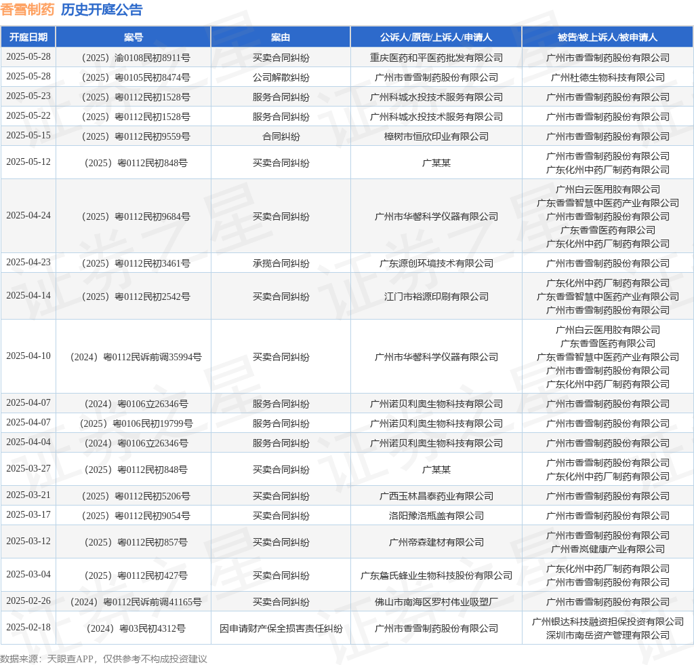Select date cell 2025-05-12
This screenshot has height=665, width=694.
pyautogui.click(x=28, y=161)
